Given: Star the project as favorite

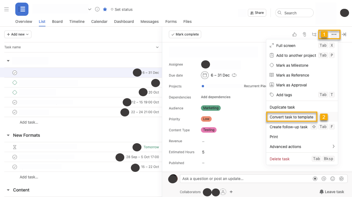Looking at the screenshot, I should [x=105, y=9].
